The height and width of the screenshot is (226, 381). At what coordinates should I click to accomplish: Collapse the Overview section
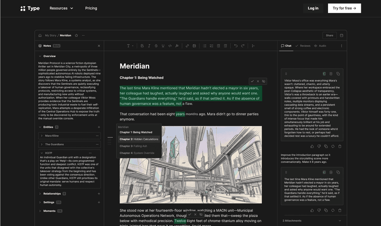[x=40, y=56]
